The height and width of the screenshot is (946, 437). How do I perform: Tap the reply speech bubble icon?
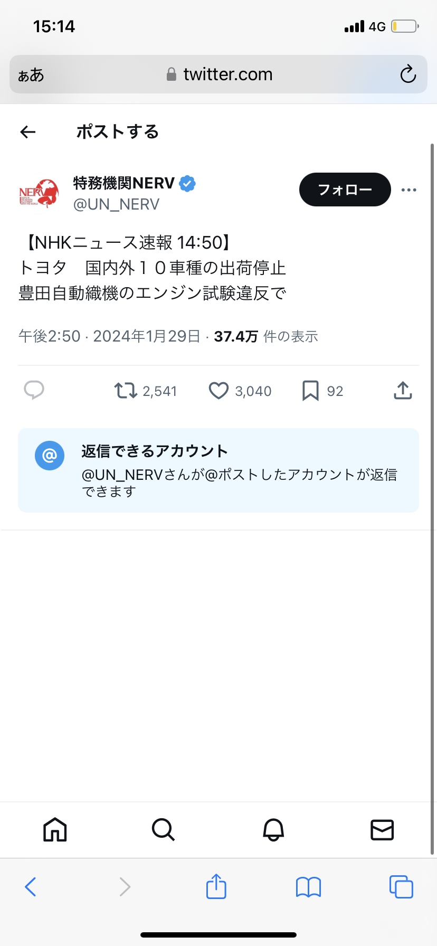tap(34, 391)
